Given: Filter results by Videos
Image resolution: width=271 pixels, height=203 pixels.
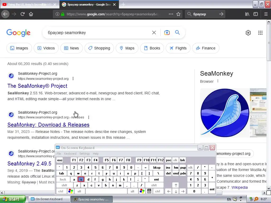Looking at the screenshot, I should click(x=46, y=48).
